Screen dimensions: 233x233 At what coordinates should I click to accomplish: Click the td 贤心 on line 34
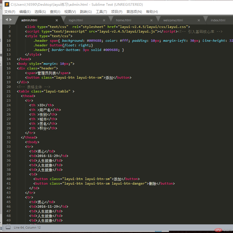pos(42,151)
